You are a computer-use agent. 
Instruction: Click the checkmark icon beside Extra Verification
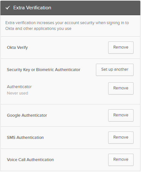coord(8,8)
